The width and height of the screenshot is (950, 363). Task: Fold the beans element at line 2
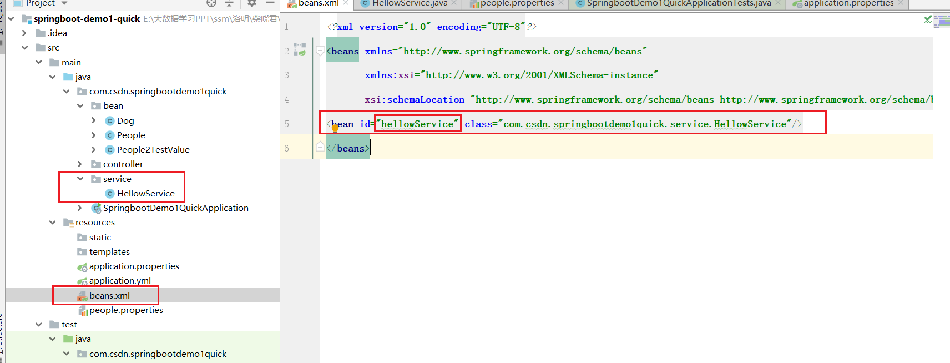(x=320, y=51)
